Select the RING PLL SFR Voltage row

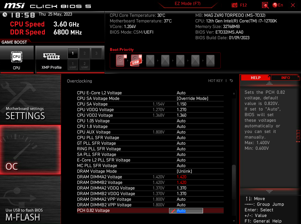[x=150, y=149]
